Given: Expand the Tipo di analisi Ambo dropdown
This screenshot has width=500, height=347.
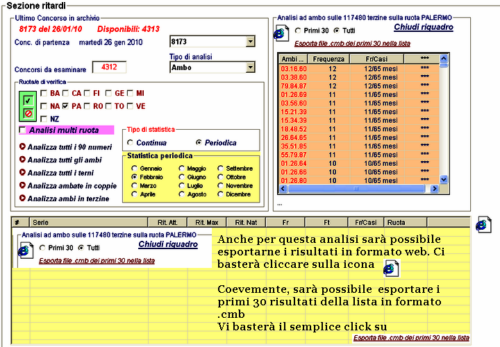Looking at the screenshot, I should click(250, 67).
